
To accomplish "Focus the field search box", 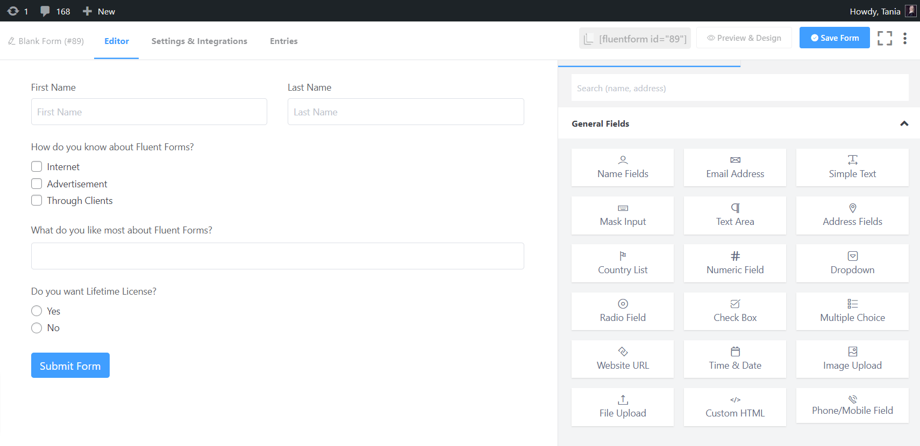I will (x=740, y=88).
